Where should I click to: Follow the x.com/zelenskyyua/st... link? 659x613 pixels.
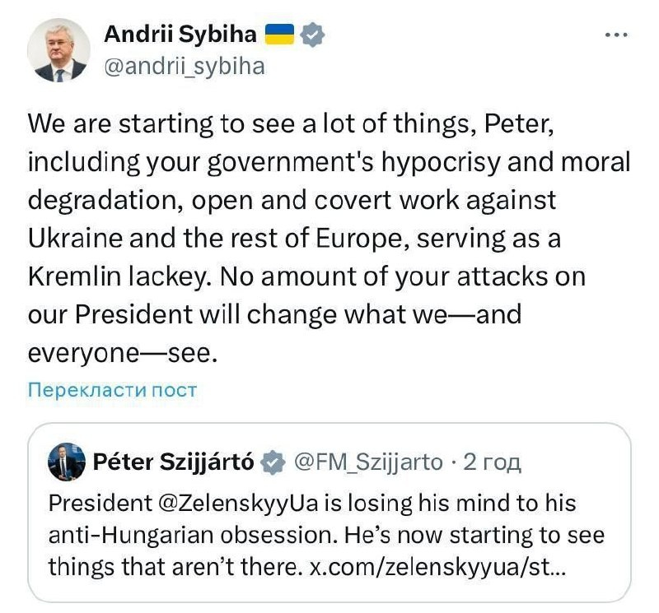pyautogui.click(x=437, y=567)
